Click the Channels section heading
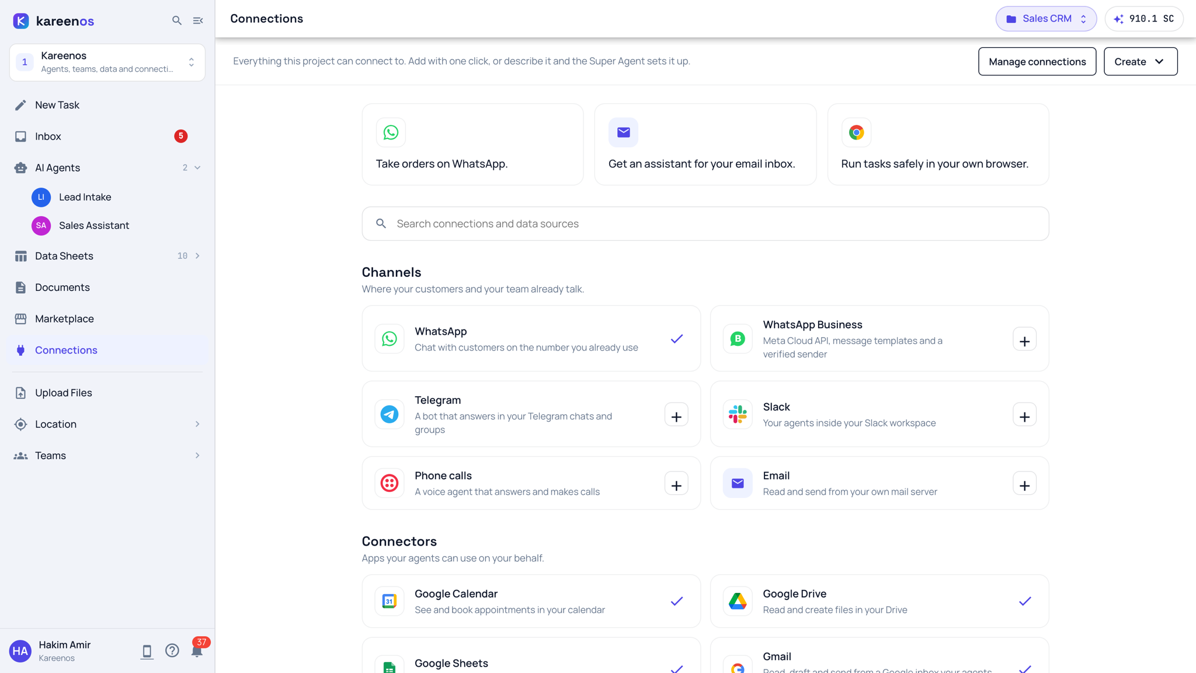The width and height of the screenshot is (1196, 673). pos(391,273)
